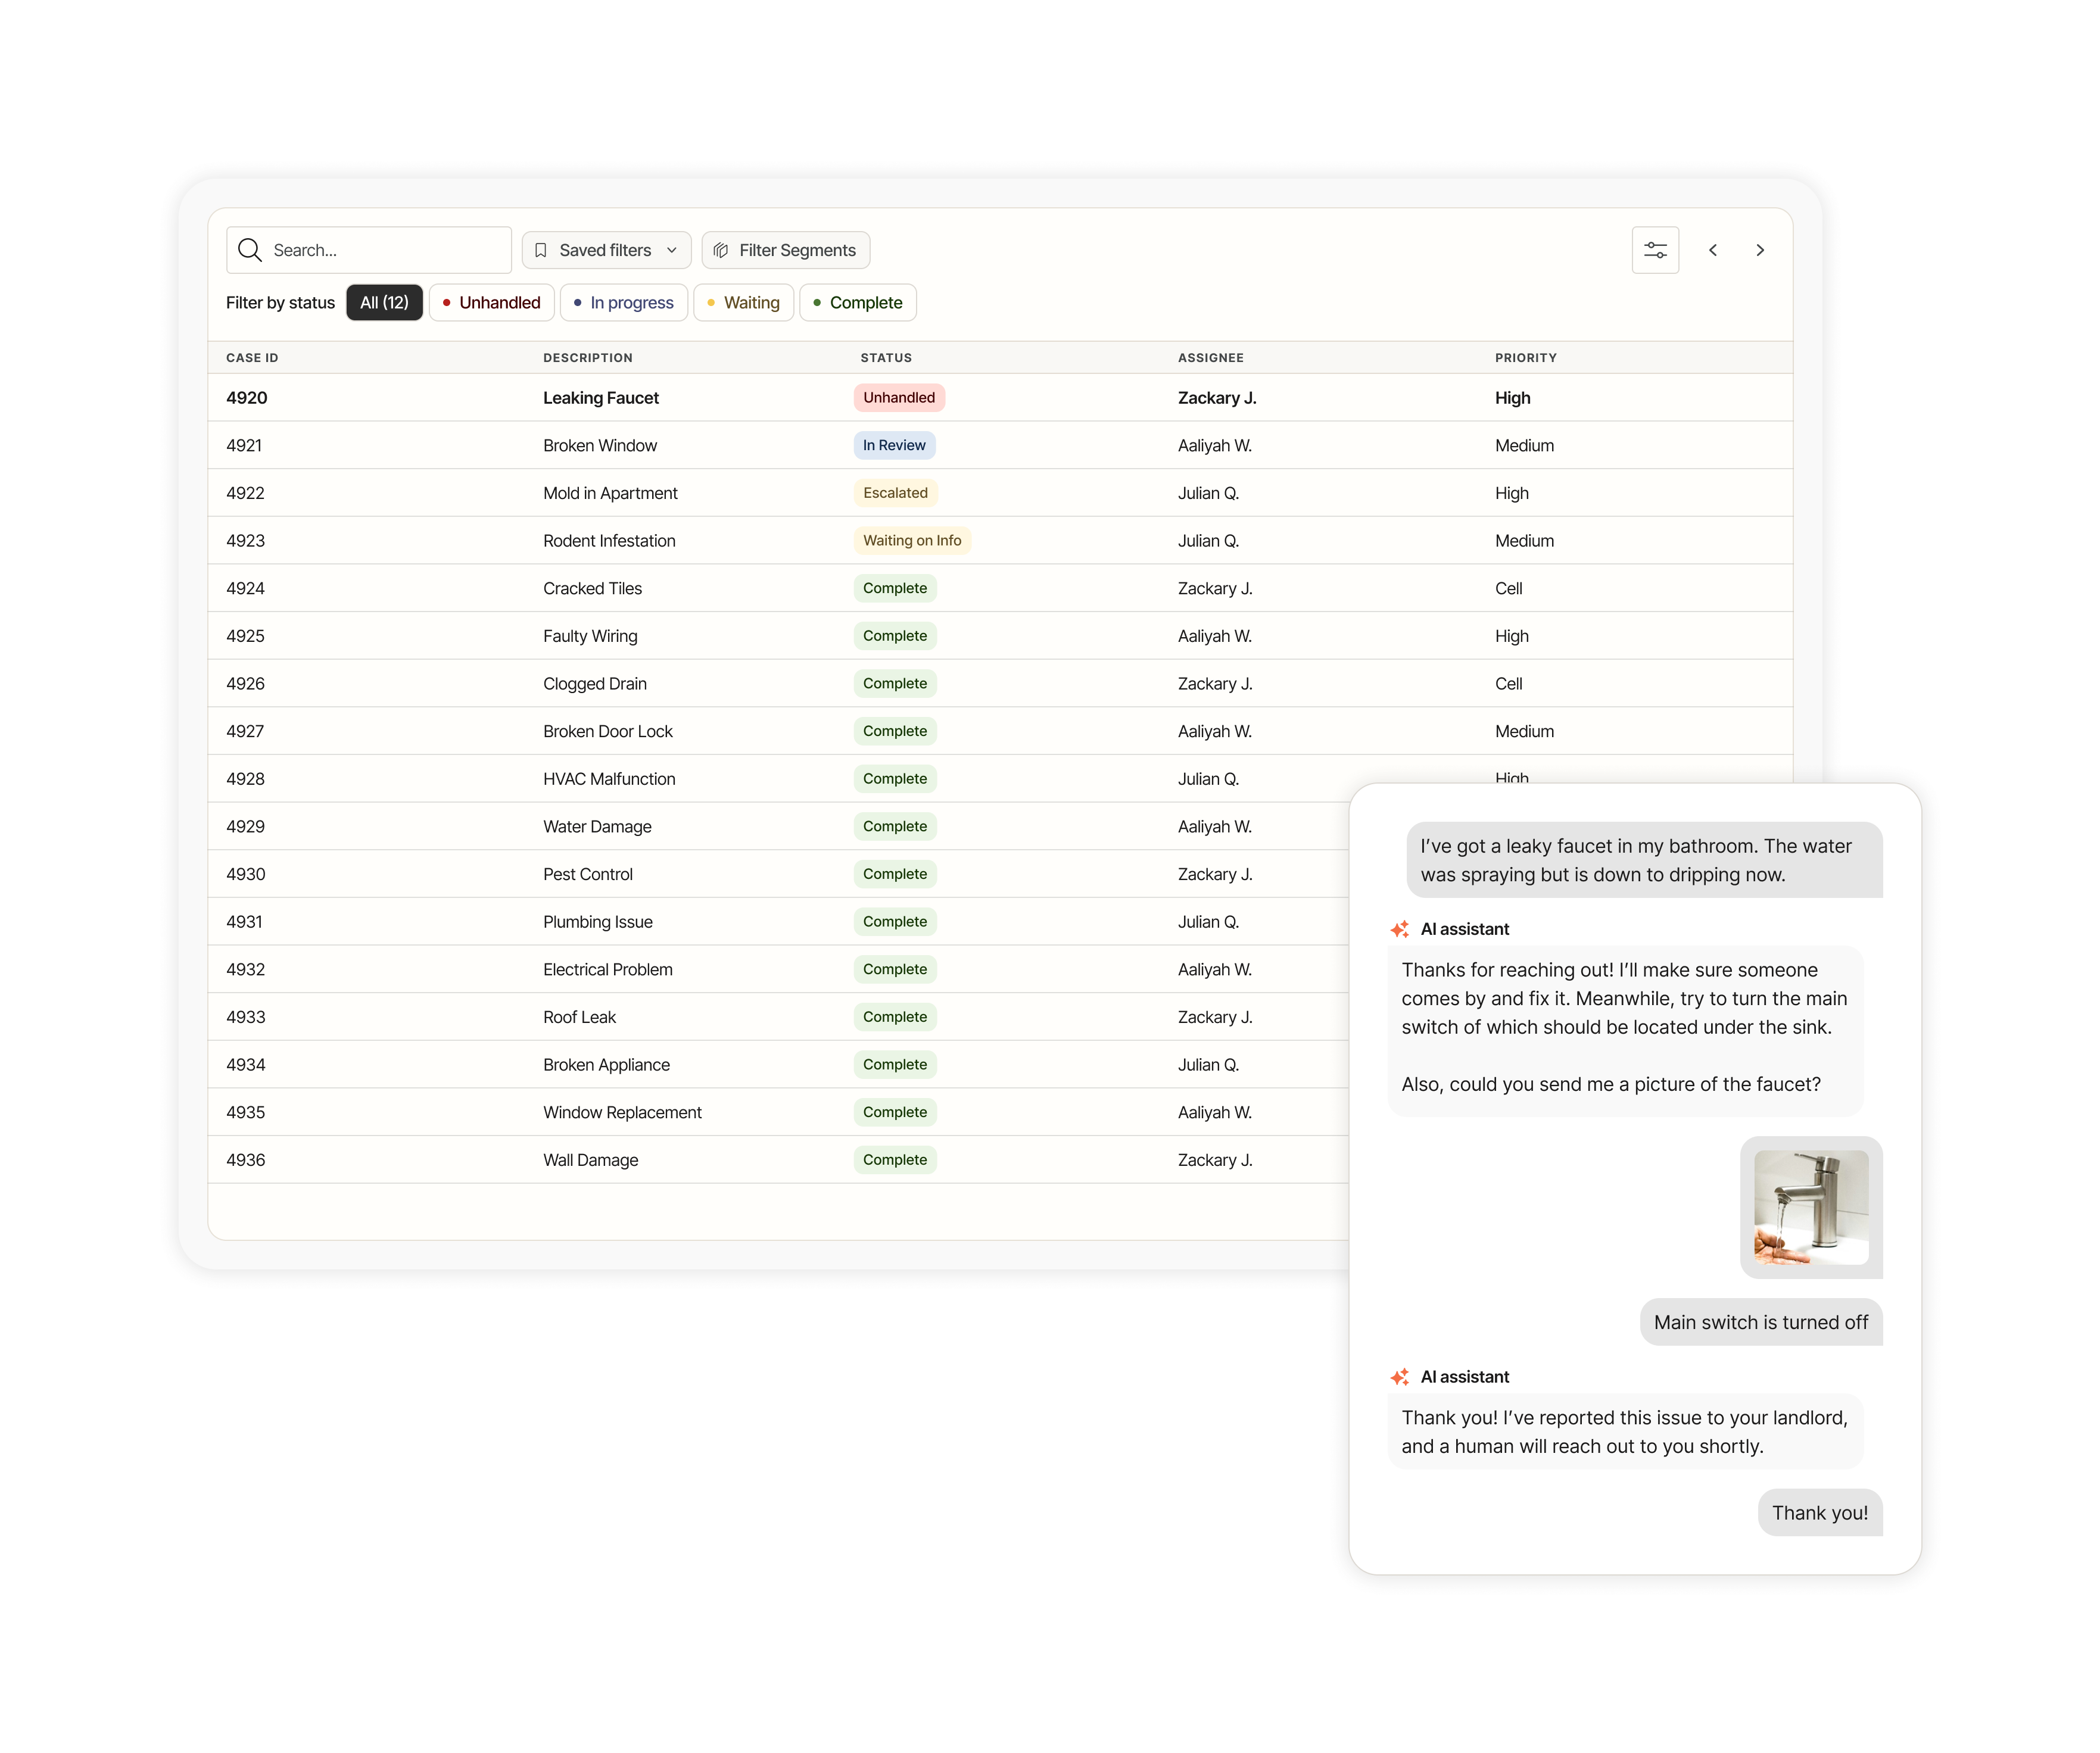The width and height of the screenshot is (2100, 1753).
Task: Filter by In progress status
Action: (x=623, y=303)
